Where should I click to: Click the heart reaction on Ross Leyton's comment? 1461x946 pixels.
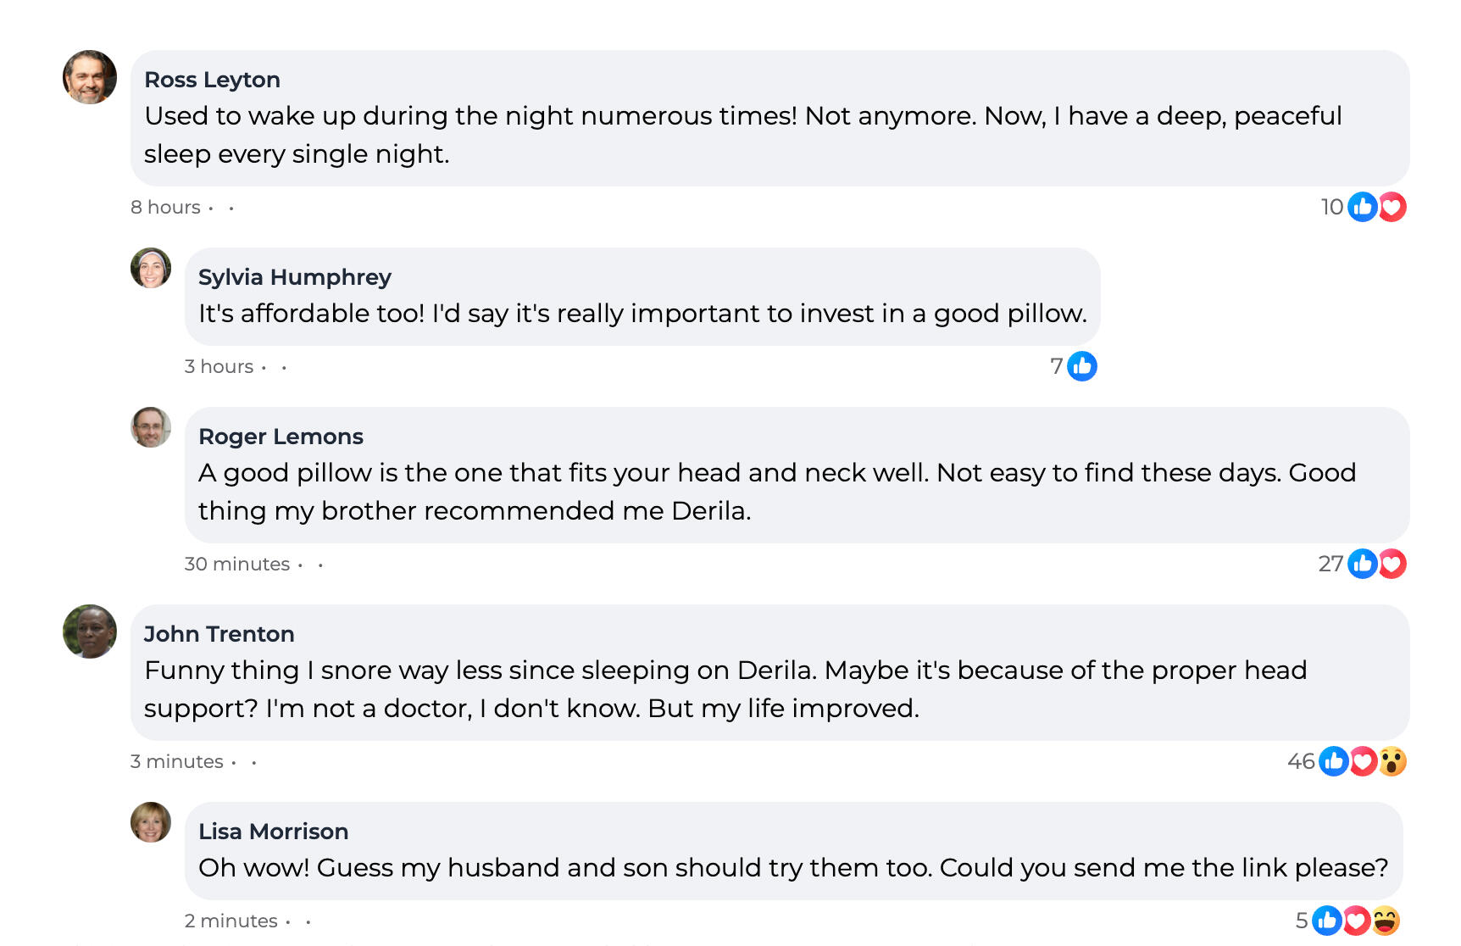click(1392, 207)
